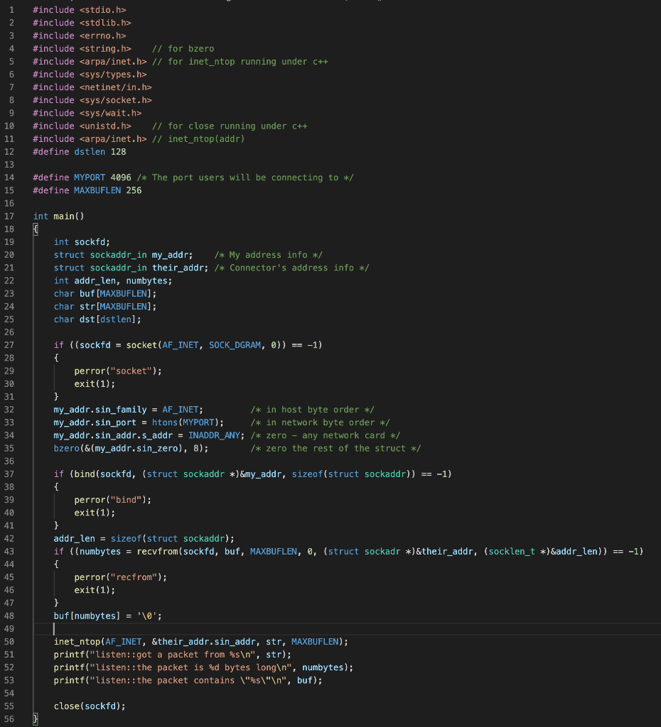Click line number 48 in the gutter
The image size is (661, 727).
click(9, 616)
